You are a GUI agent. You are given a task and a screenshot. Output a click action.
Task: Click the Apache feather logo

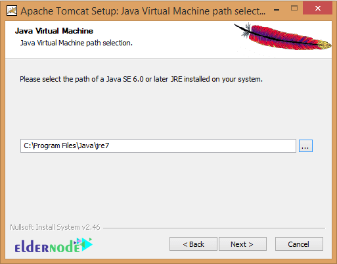pos(283,36)
